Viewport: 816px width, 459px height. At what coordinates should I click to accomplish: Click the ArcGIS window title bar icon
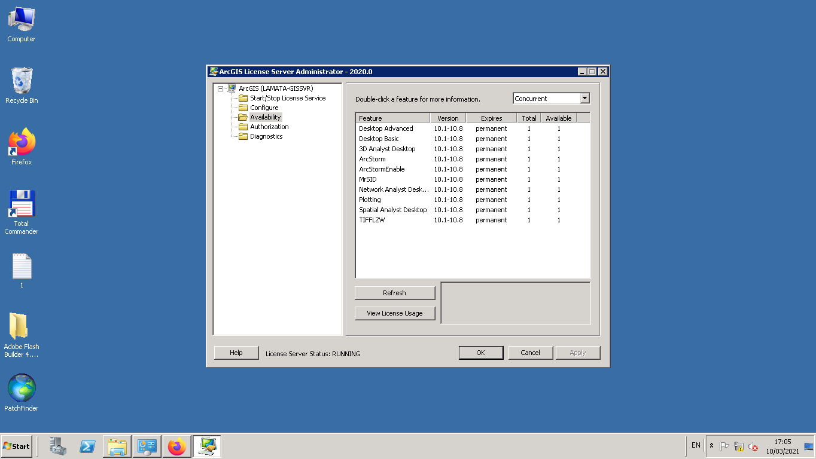point(214,72)
